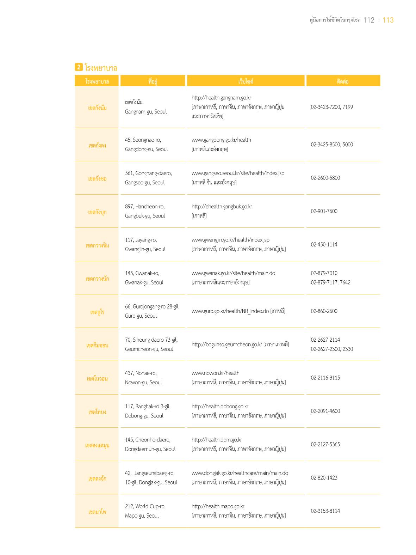Select phone number 02-3423-7200, 7199
The width and height of the screenshot is (416, 555).
(332, 107)
